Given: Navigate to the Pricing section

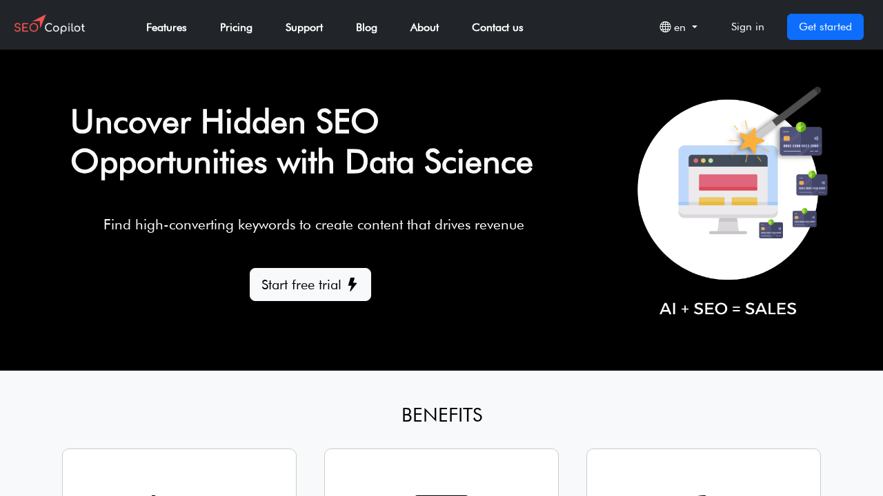Looking at the screenshot, I should (236, 27).
